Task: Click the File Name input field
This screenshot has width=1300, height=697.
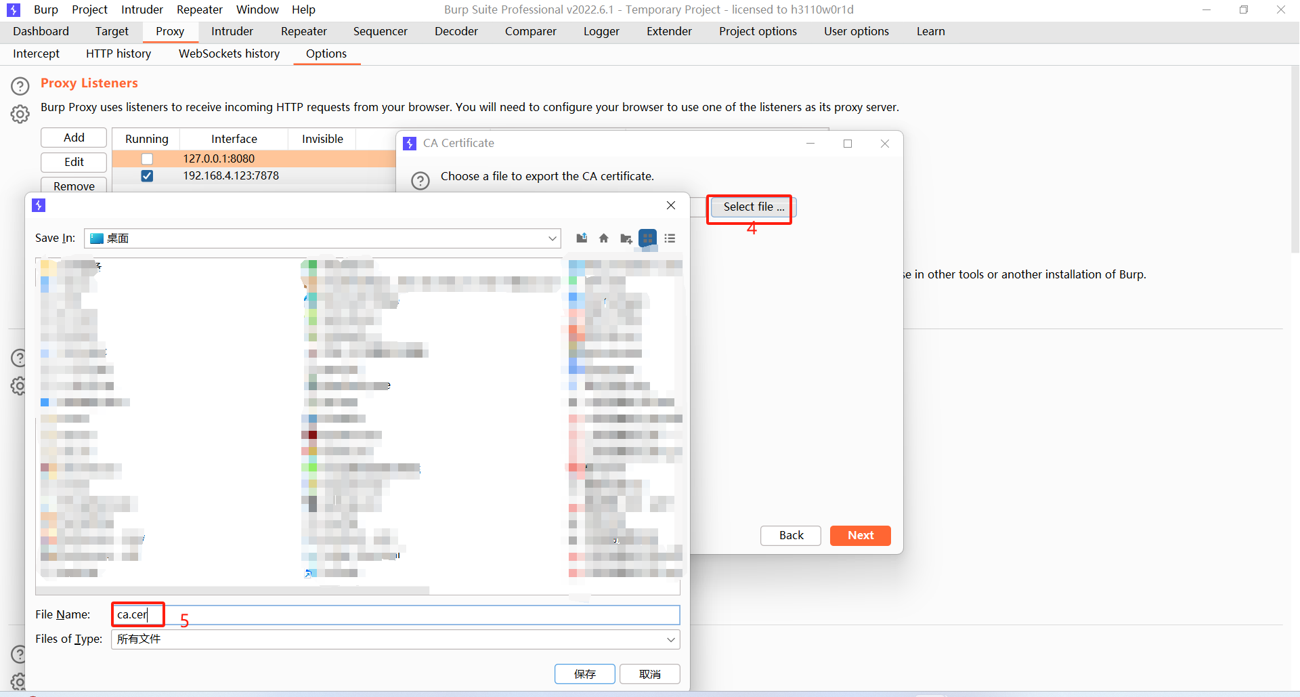Action: (x=395, y=614)
